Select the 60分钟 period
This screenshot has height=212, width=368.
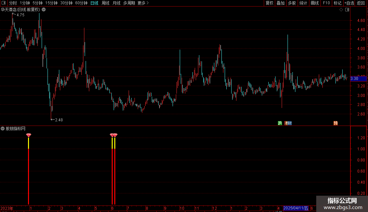coord(81,3)
